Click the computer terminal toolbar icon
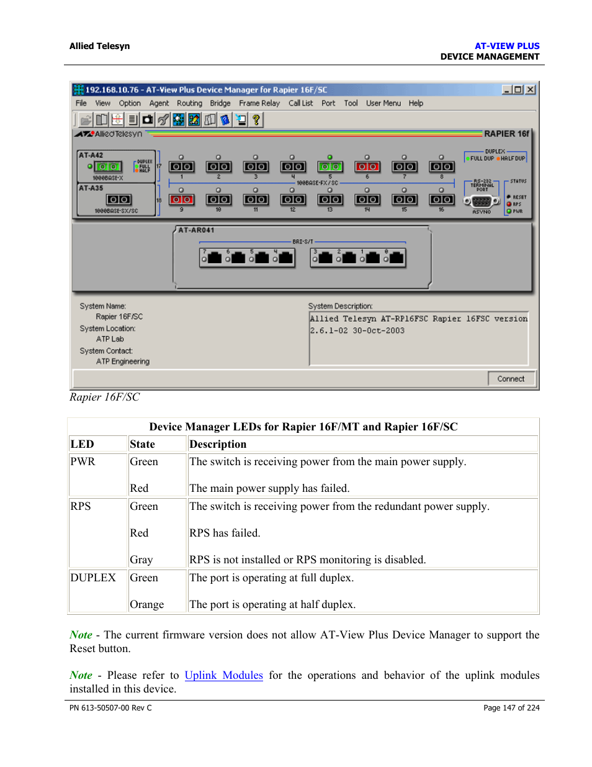The image size is (592, 767). tap(240, 120)
